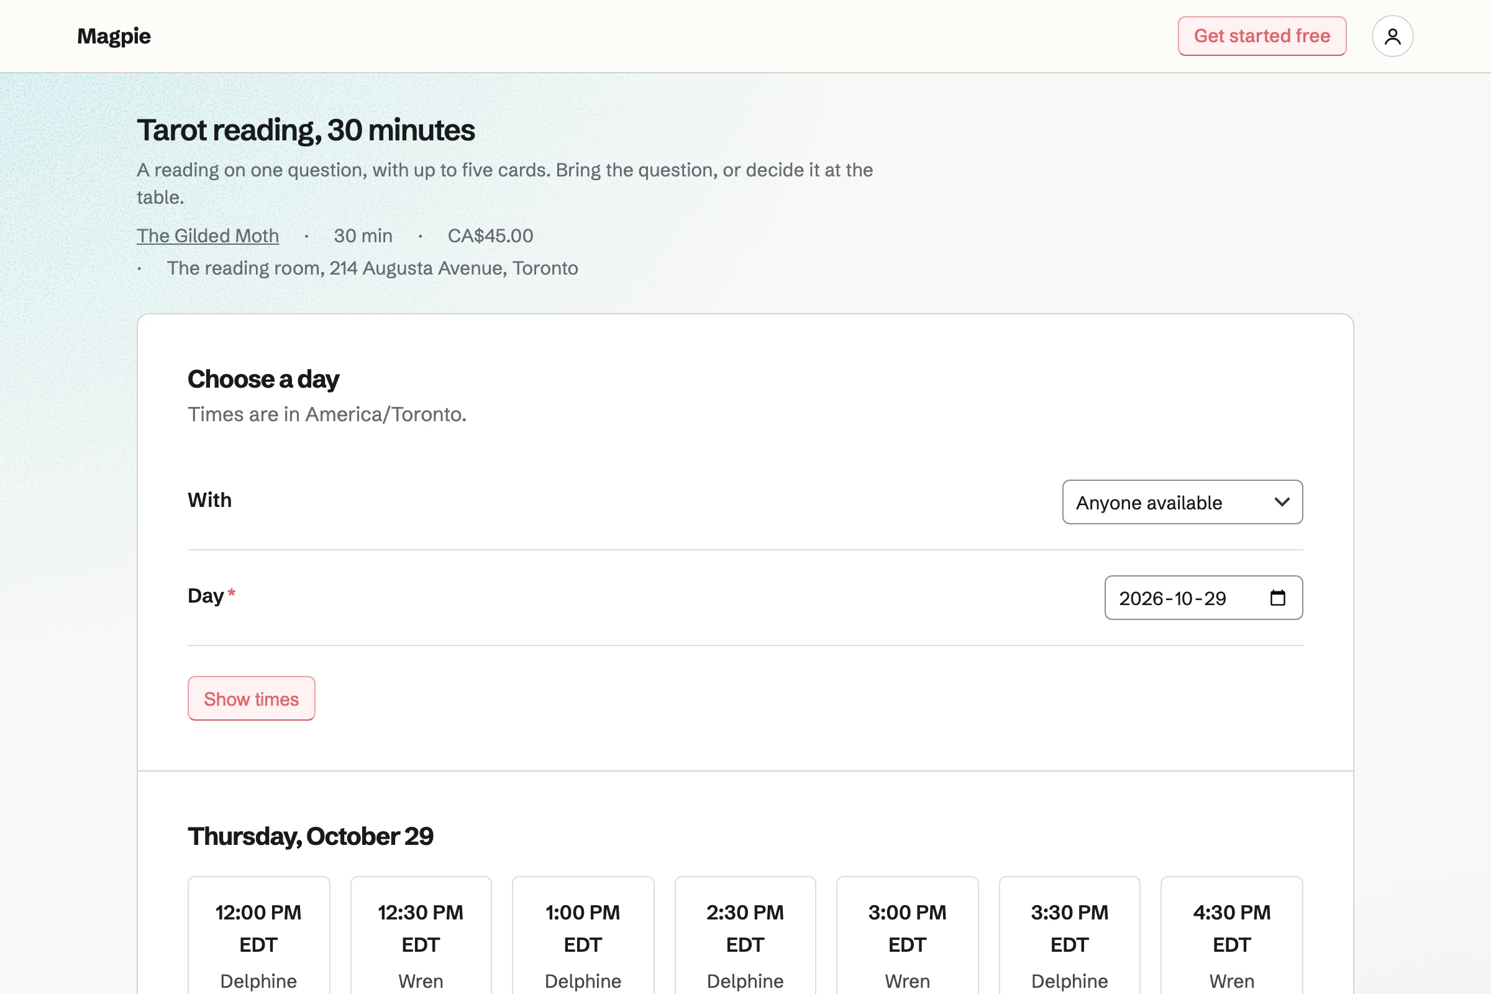This screenshot has width=1491, height=994.
Task: Go to the Magpie home logo
Action: [x=114, y=36]
